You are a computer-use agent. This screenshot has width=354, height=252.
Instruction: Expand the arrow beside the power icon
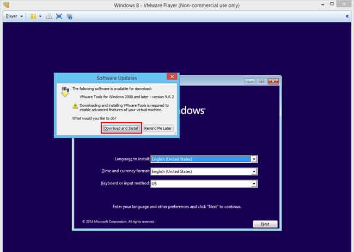(x=40, y=16)
